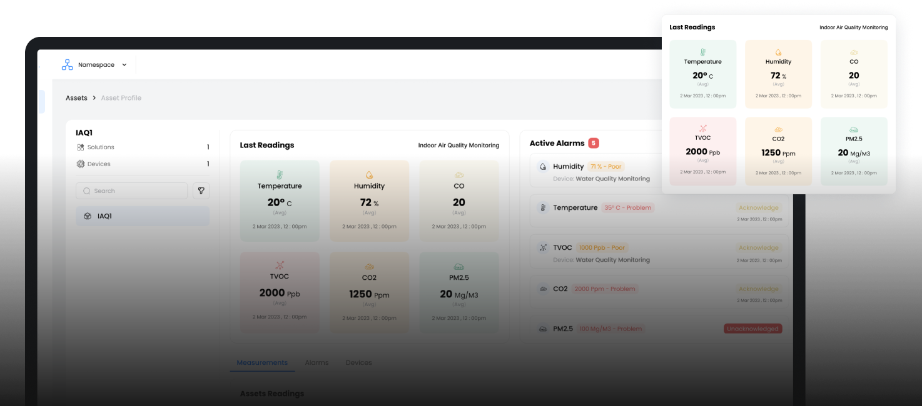Acknowledge the TVOC alarm
The width and height of the screenshot is (922, 406).
tap(759, 248)
